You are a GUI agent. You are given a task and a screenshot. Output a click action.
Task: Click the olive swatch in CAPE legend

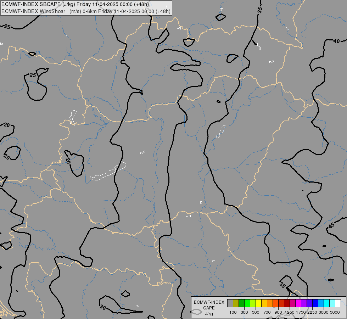pos(236,303)
